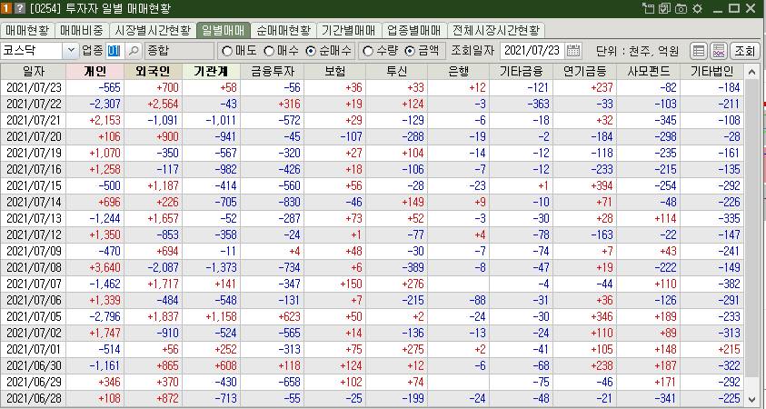The width and height of the screenshot is (766, 409).
Task: Open the 기간별매매 tab
Action: coord(349,31)
